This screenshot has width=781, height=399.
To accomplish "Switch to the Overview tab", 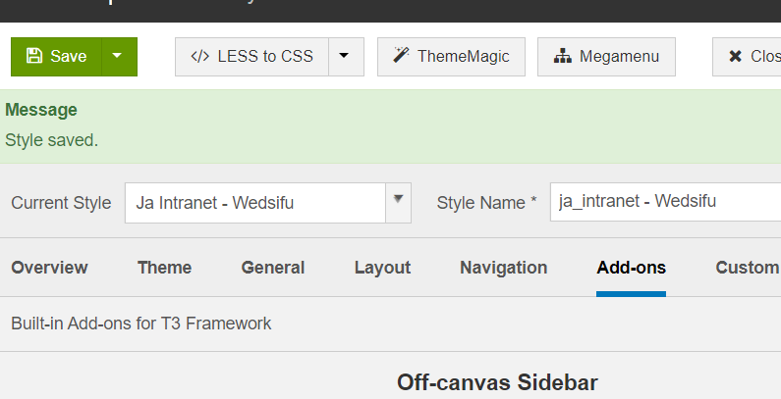I will [49, 268].
